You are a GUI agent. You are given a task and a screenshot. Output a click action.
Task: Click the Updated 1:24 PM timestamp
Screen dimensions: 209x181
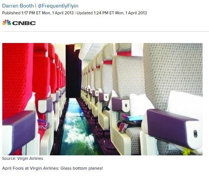point(112,13)
